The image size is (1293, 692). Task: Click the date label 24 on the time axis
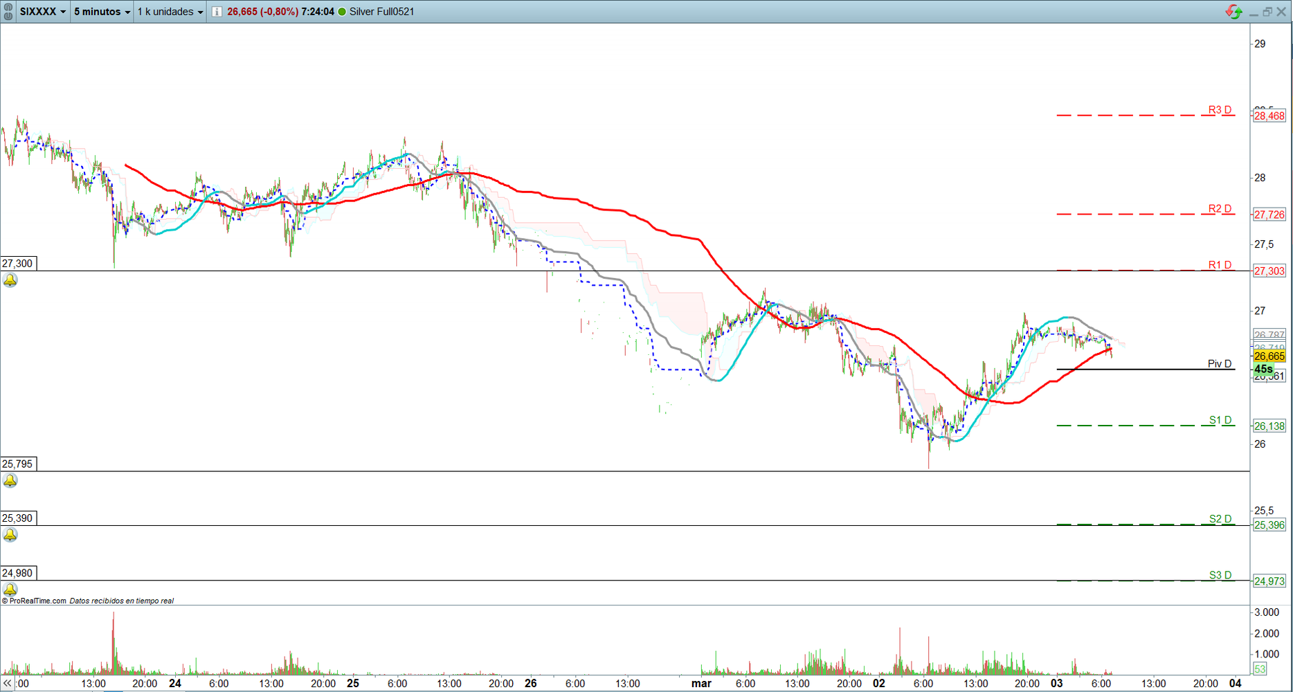point(175,684)
